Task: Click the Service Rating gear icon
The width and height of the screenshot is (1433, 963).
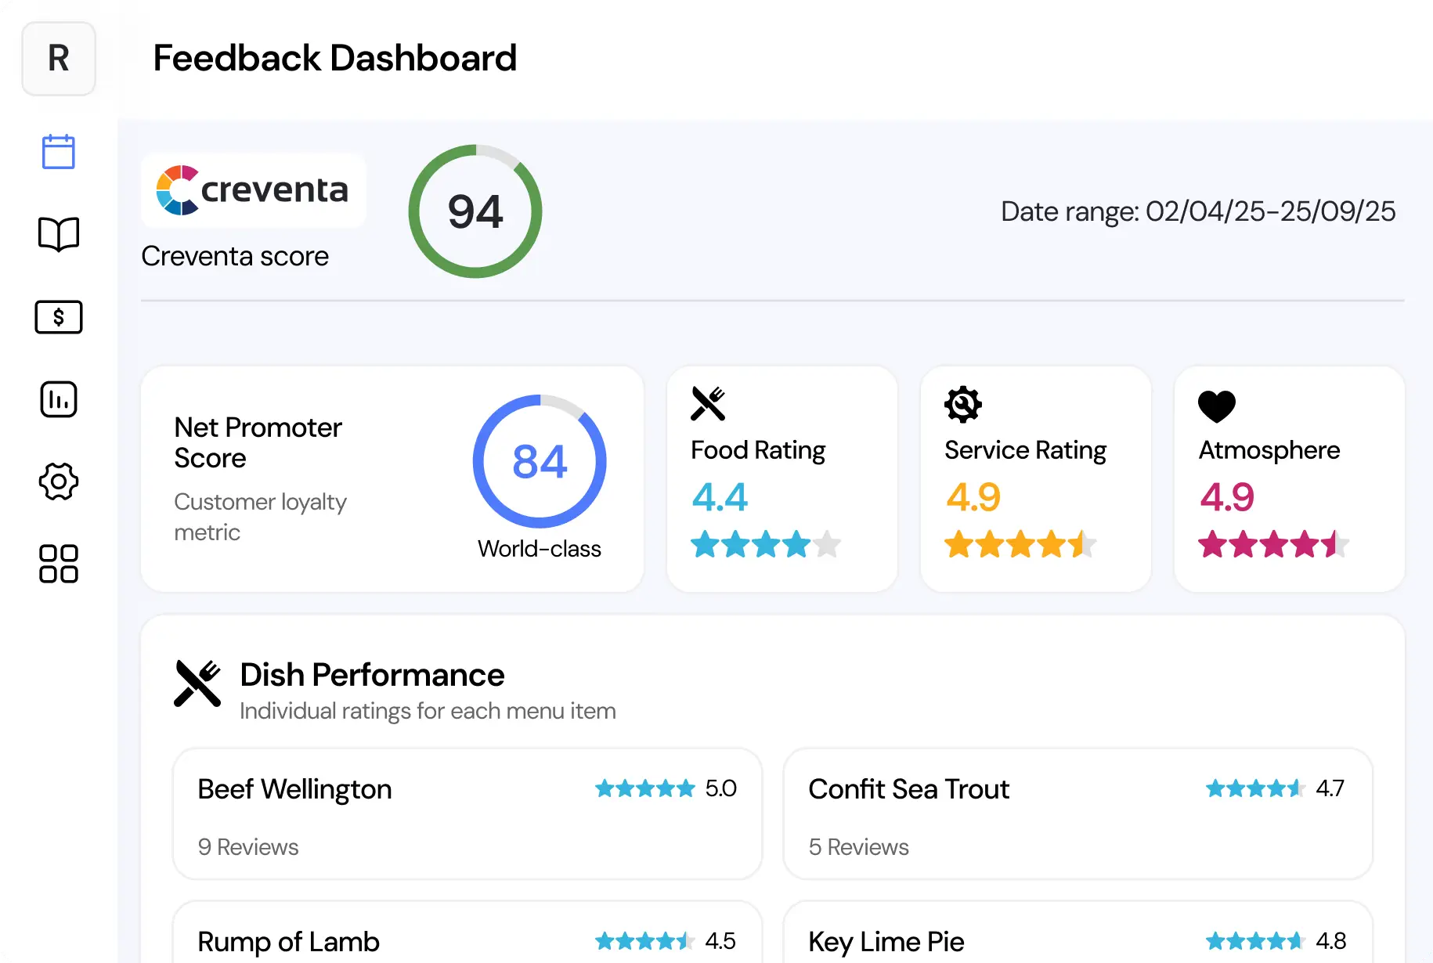Action: click(x=962, y=405)
